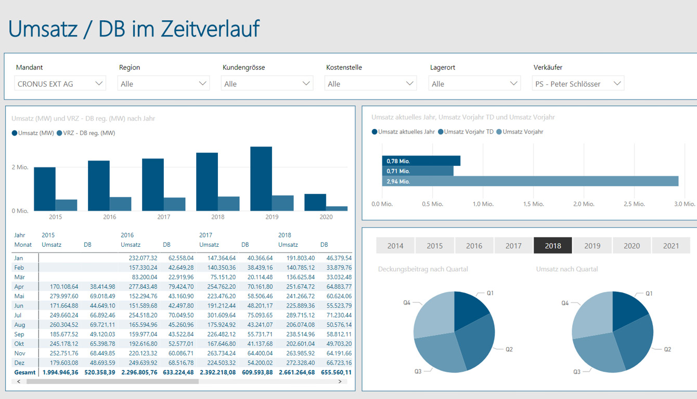Click the 2015 Umsatz column bar

pyautogui.click(x=45, y=189)
